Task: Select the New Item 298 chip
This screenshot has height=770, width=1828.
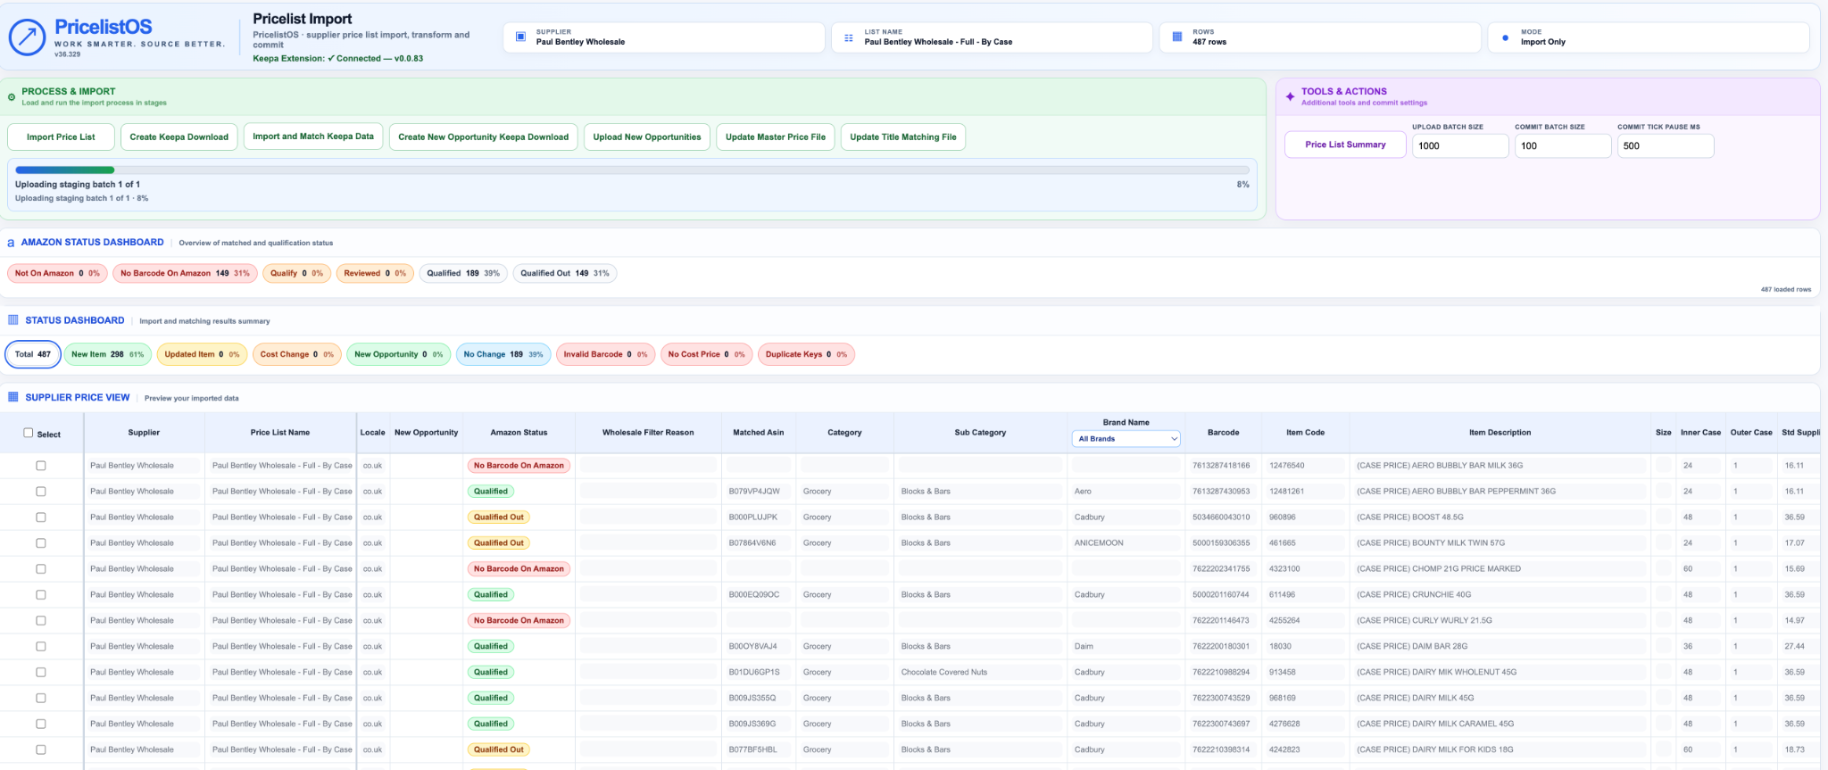Action: pos(107,354)
